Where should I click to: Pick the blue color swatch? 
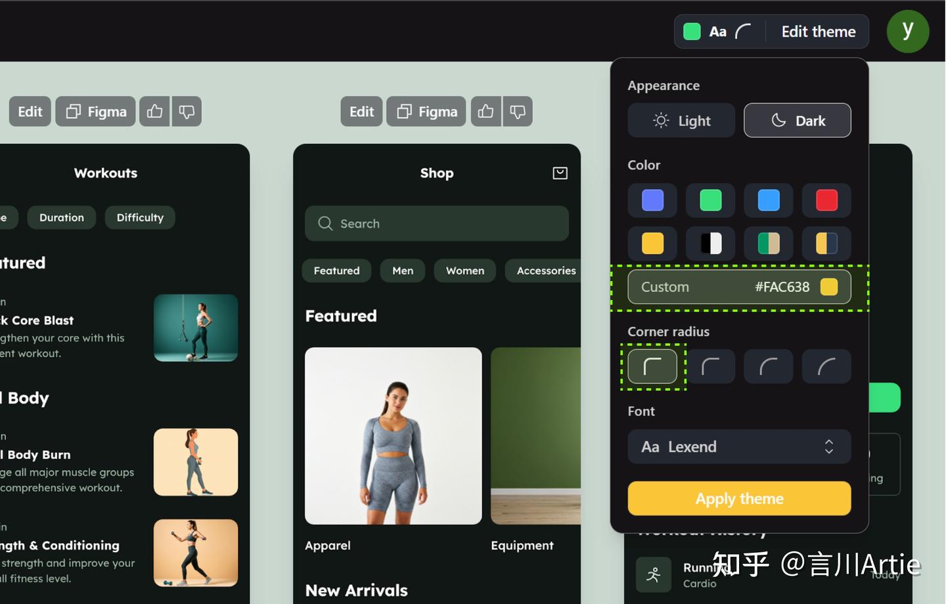pyautogui.click(x=769, y=200)
